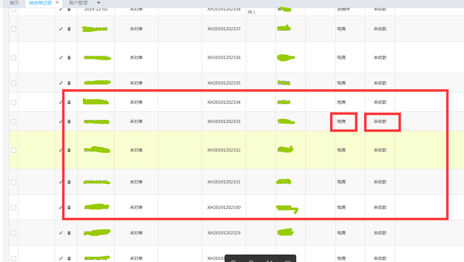The width and height of the screenshot is (464, 262).
Task: Edit the XH20191202337 order row with the pencil icon
Action: [x=61, y=29]
